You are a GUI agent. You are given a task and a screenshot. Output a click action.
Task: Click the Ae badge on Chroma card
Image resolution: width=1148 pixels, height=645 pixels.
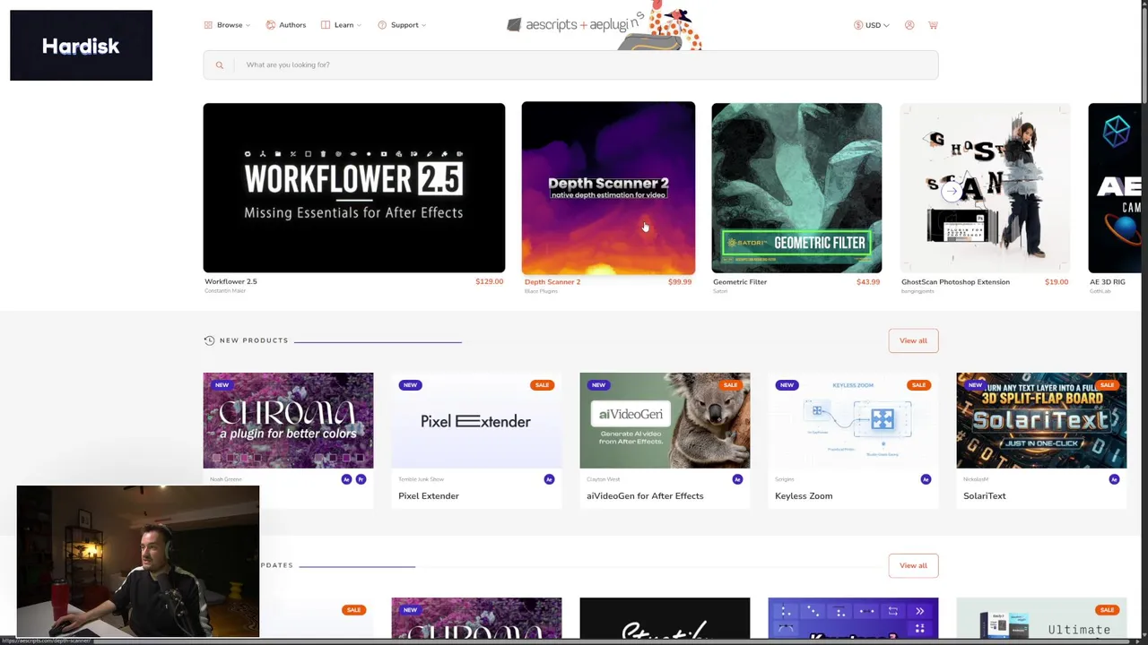click(346, 479)
